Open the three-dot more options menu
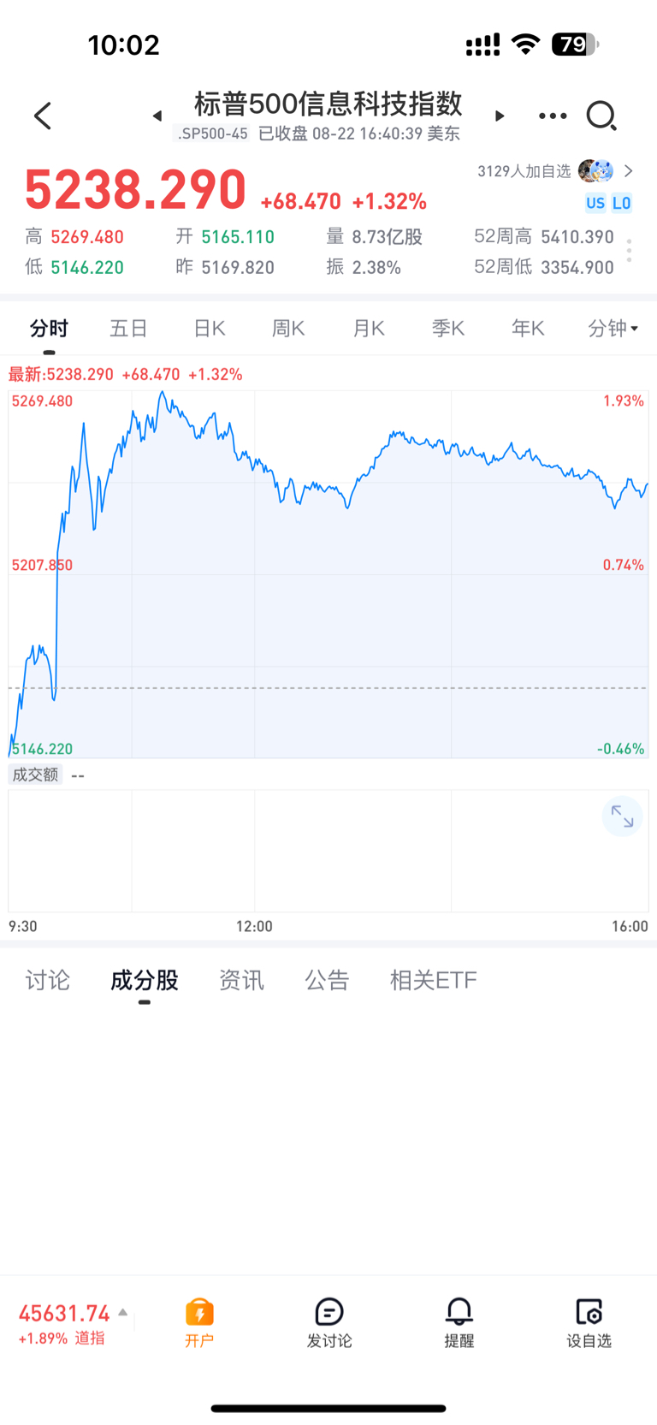 553,116
